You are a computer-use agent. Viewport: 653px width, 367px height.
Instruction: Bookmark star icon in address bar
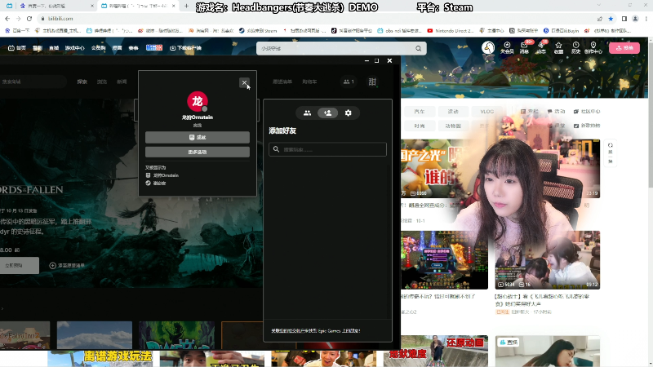tap(611, 19)
